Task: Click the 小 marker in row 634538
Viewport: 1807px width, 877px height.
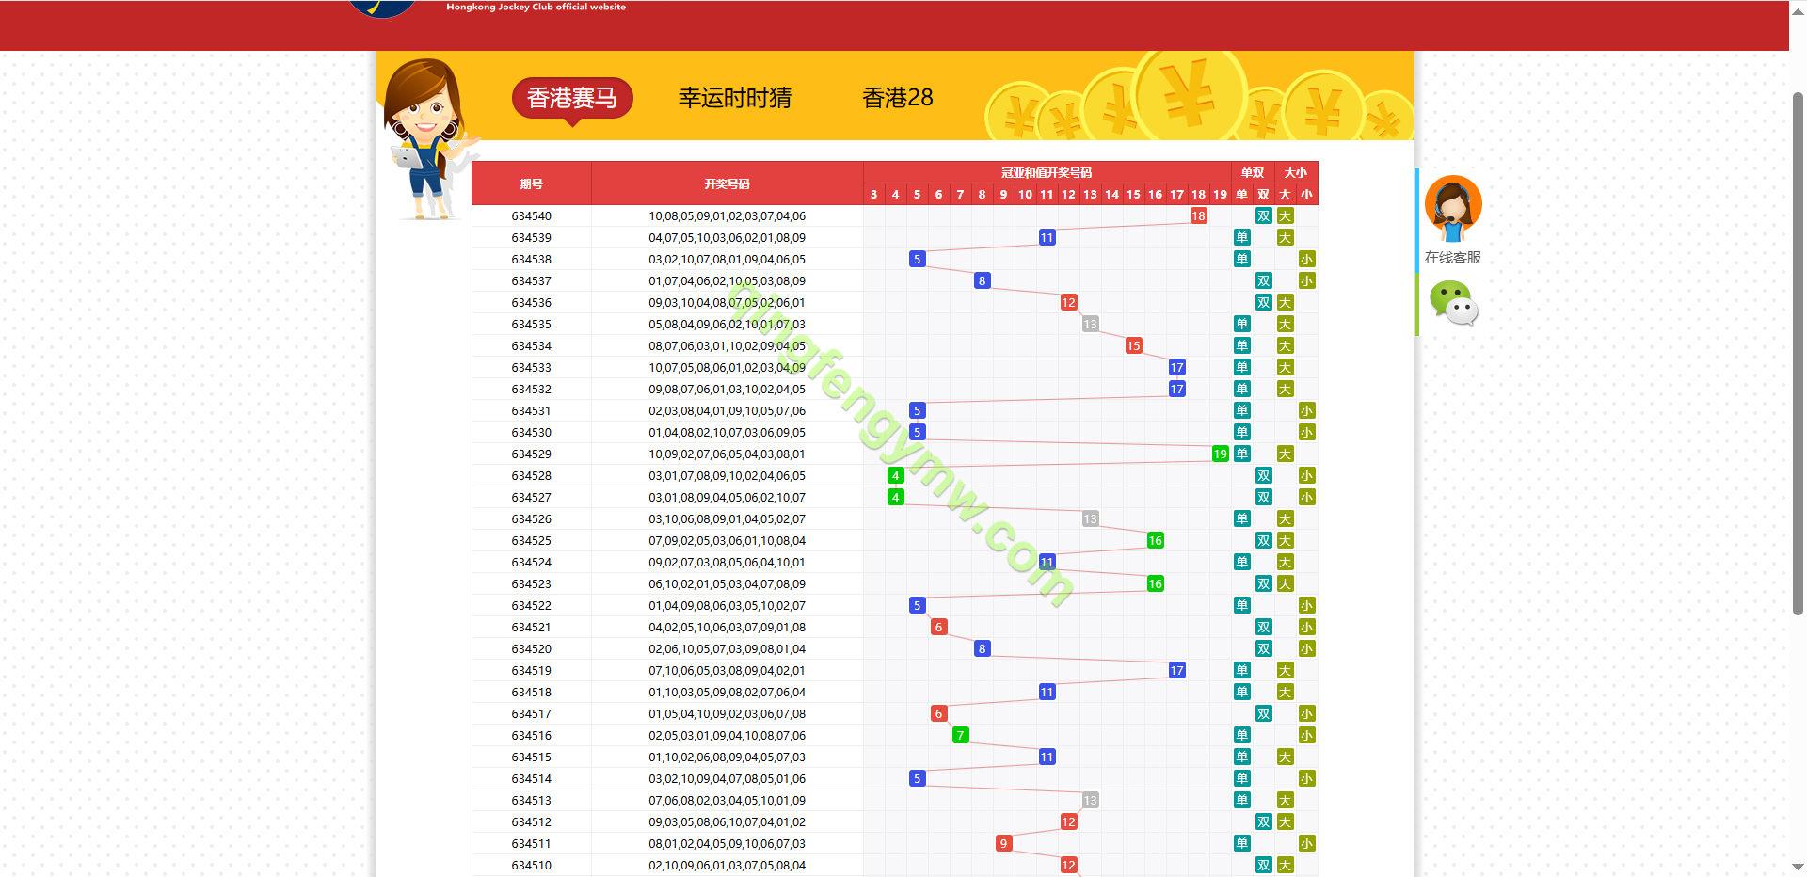Action: click(1306, 260)
